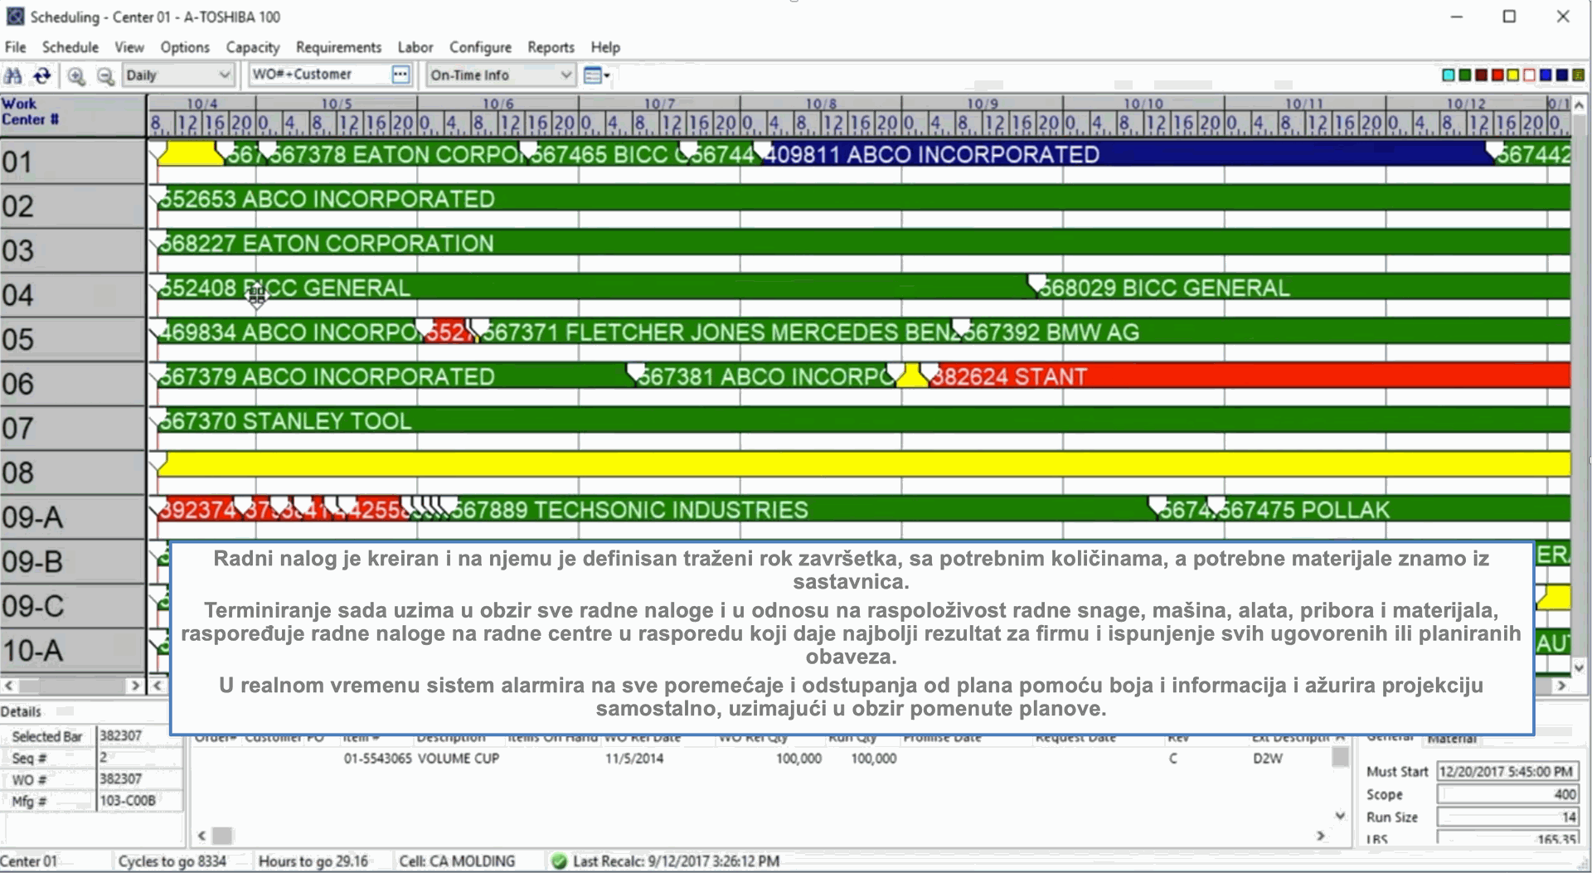Select the 567370 STANLEY TOOL bar
The image size is (1592, 873).
coord(829,420)
